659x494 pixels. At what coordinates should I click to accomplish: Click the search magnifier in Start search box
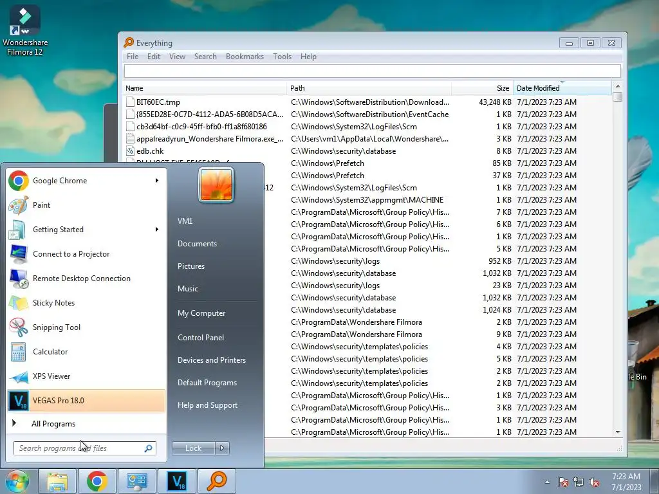click(x=148, y=448)
